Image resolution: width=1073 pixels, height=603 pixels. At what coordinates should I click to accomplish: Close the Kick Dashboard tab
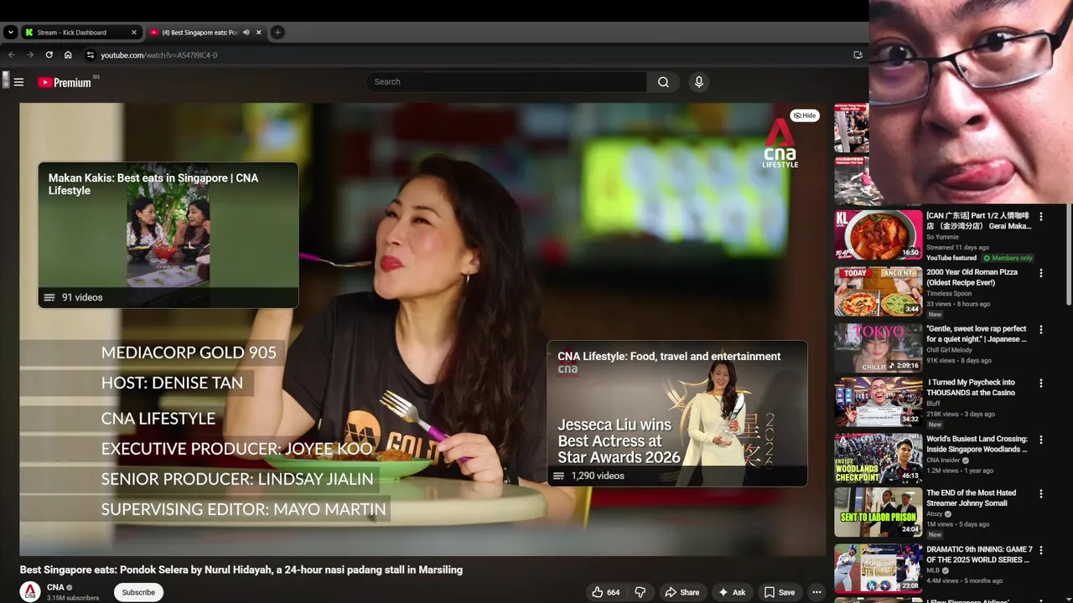click(x=134, y=33)
